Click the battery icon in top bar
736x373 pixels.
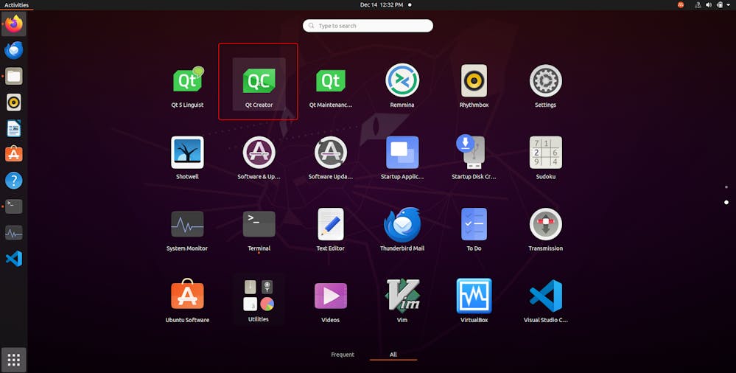point(719,4)
